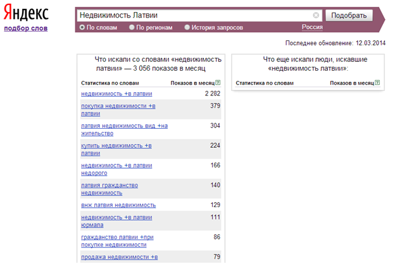
Task: Open help icon next to right Показов в месяц
Action: pyautogui.click(x=377, y=83)
